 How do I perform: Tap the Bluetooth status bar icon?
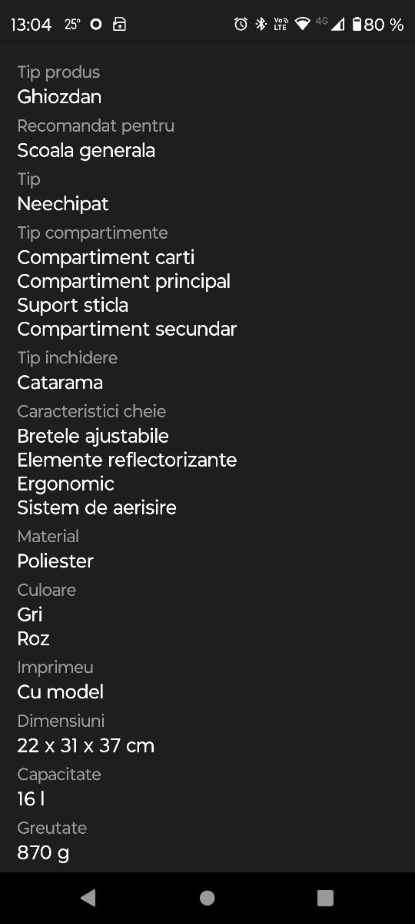[261, 24]
